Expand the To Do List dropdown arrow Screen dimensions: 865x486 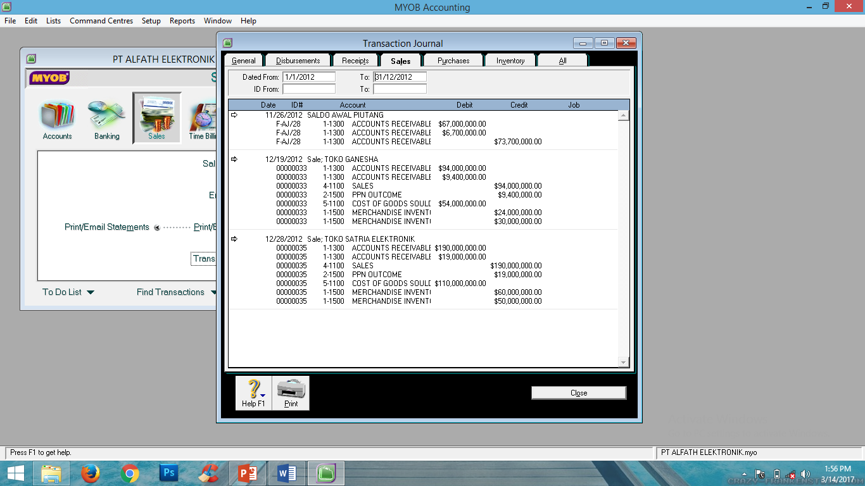coord(90,292)
